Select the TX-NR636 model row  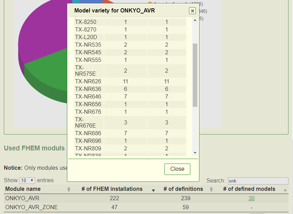pos(130,89)
